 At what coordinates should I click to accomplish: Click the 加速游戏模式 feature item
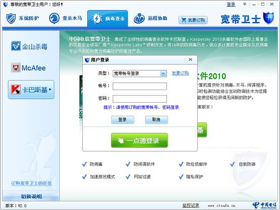pyautogui.click(x=98, y=177)
